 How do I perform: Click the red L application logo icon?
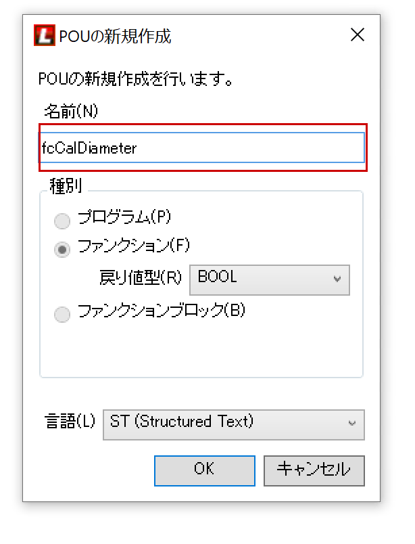click(x=44, y=35)
